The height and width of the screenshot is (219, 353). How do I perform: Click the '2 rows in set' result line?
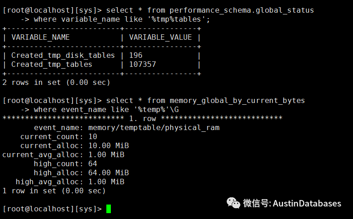[56, 83]
